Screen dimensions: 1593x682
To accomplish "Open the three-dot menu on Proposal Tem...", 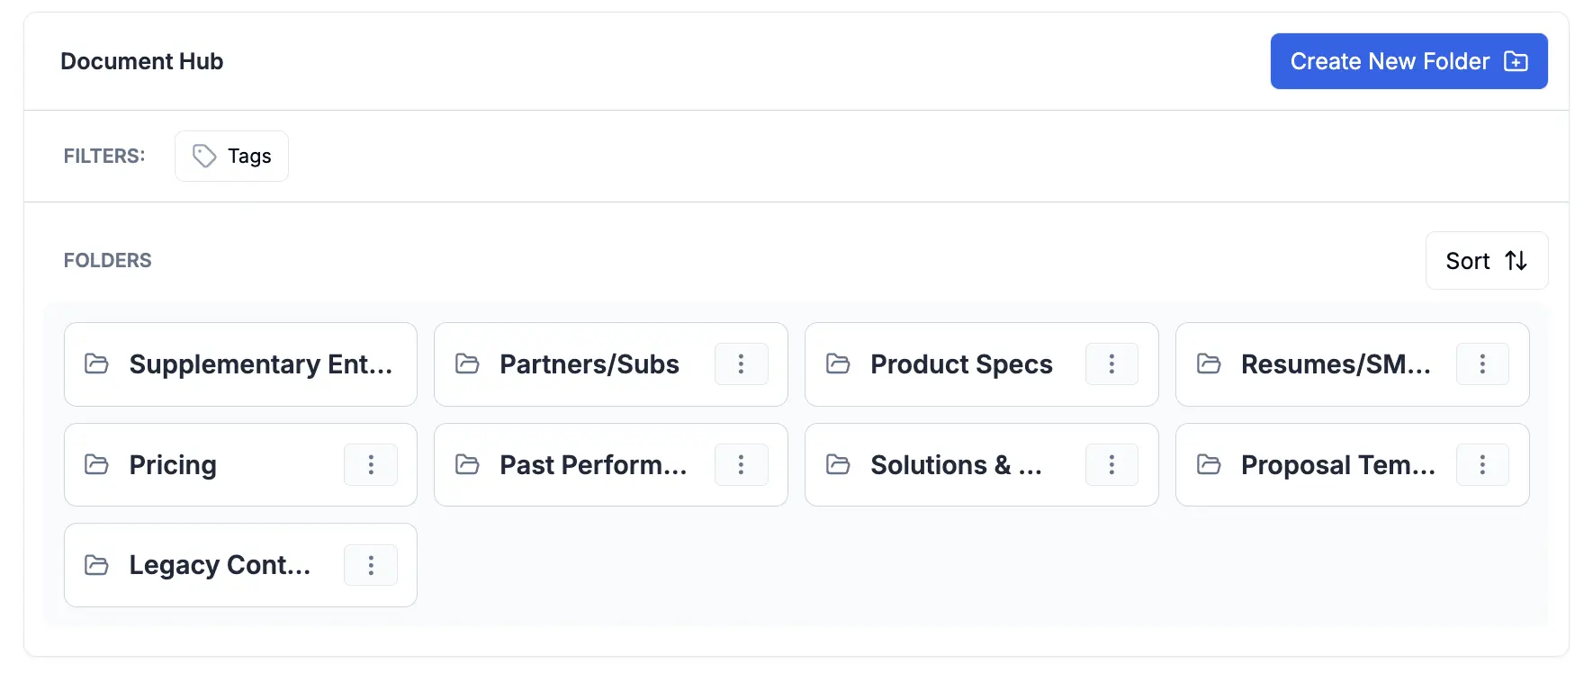I will tap(1482, 465).
